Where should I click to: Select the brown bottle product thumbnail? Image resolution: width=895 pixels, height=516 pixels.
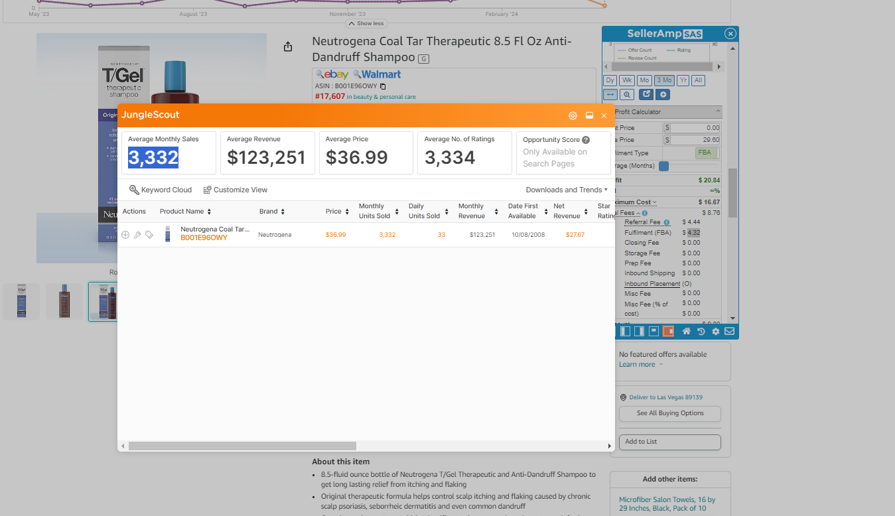(64, 302)
